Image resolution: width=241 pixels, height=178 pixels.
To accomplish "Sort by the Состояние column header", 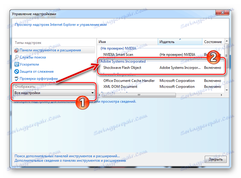I will [213, 42].
